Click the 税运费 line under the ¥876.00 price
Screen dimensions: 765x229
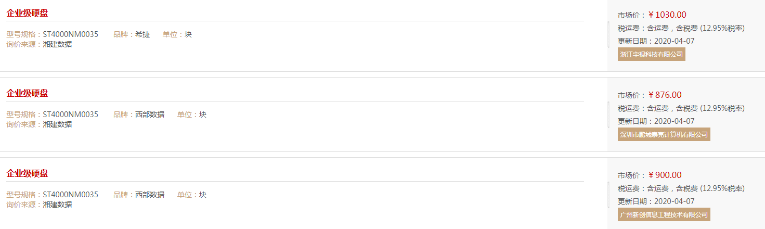(x=681, y=108)
